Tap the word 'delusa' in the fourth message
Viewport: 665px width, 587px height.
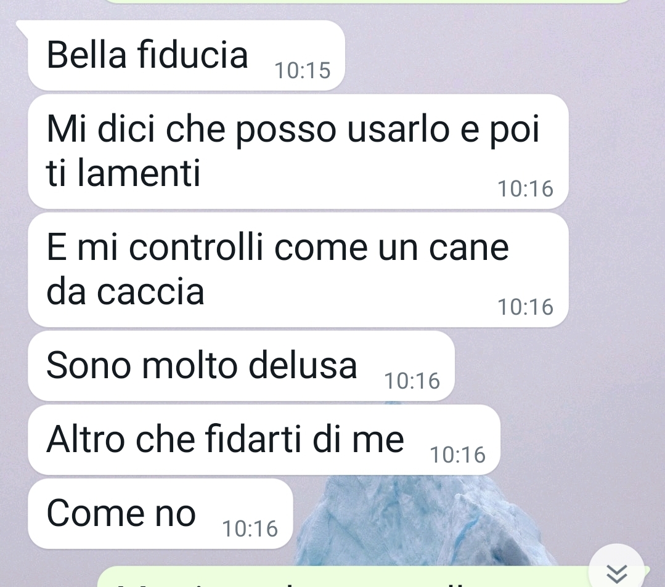(x=303, y=365)
